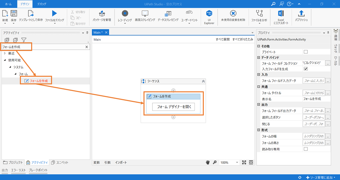Click ソース管理に追加 in status bar
The width and height of the screenshot is (340, 180).
point(321,177)
